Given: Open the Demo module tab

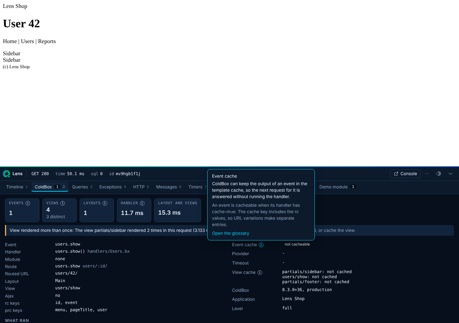Looking at the screenshot, I should click(337, 187).
